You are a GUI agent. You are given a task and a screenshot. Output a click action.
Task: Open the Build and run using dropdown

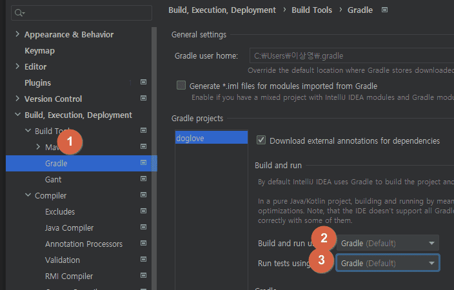388,243
